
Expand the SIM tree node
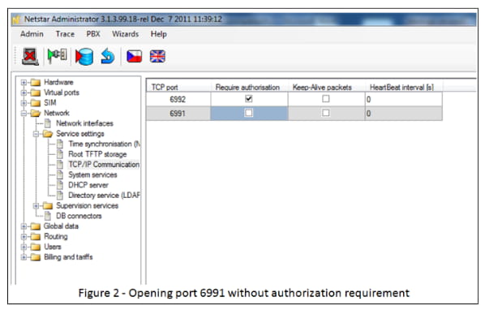pos(24,103)
